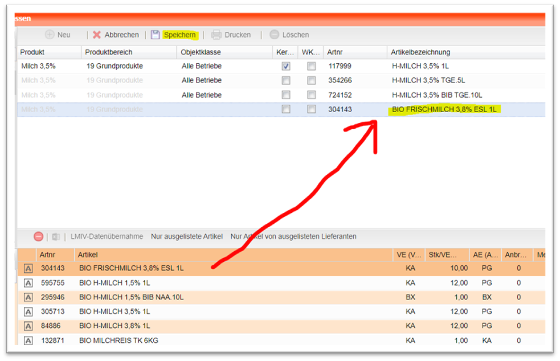The height and width of the screenshot is (361, 560).
Task: Click the Löschen minus icon
Action: click(275, 35)
